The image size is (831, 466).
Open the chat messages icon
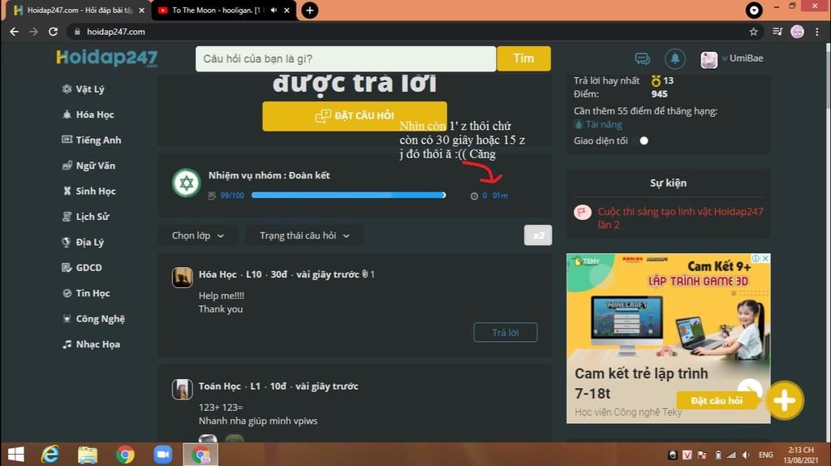(x=643, y=58)
